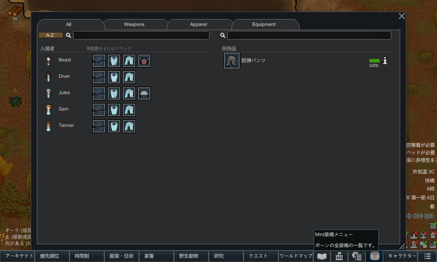Open the 家畜 animals tab
This screenshot has width=437, height=262.
pyautogui.click(x=157, y=256)
